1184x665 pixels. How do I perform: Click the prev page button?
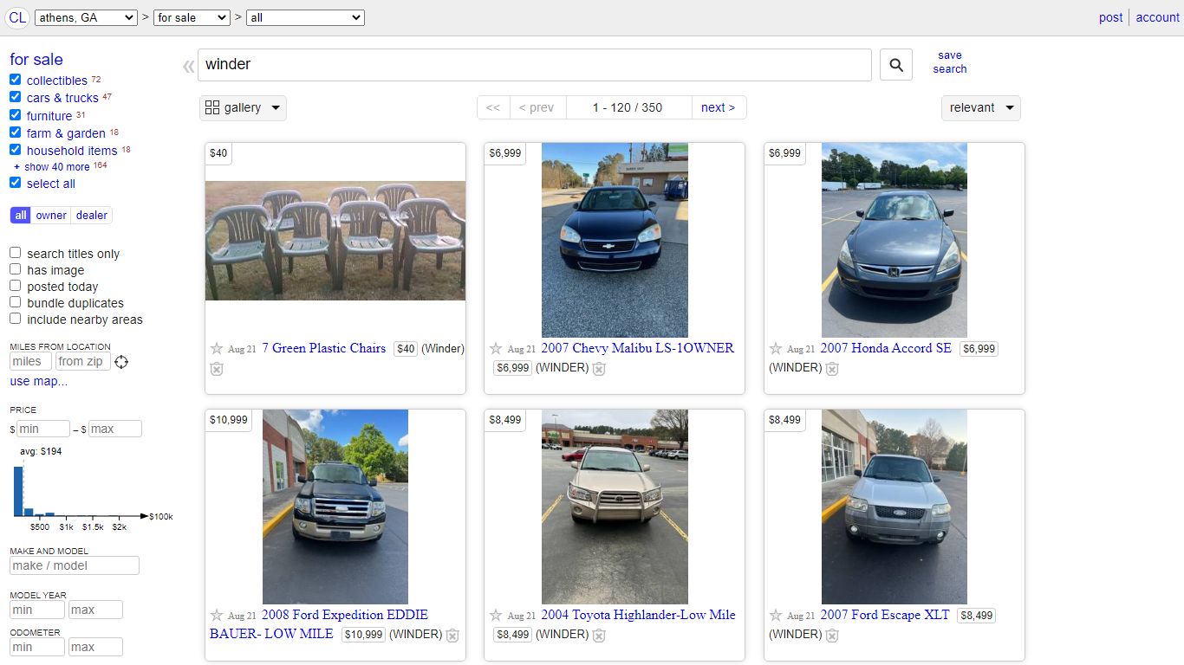[x=537, y=107]
